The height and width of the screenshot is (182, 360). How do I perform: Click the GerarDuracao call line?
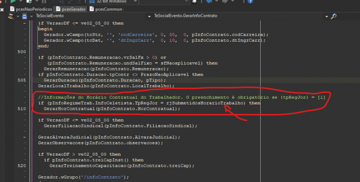[105, 80]
